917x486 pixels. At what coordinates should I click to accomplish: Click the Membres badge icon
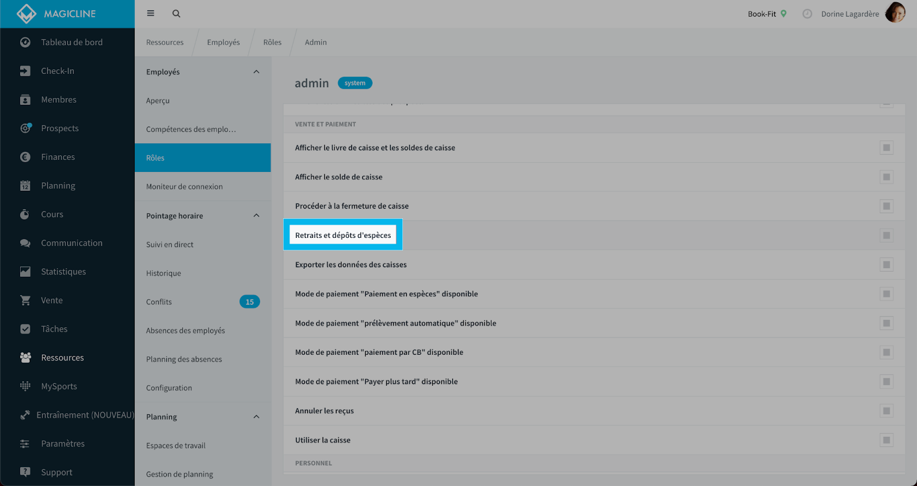[x=25, y=100]
